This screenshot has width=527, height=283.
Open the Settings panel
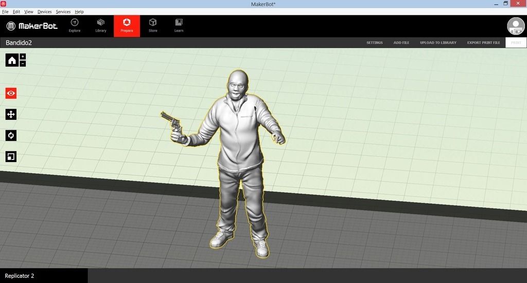pyautogui.click(x=374, y=43)
